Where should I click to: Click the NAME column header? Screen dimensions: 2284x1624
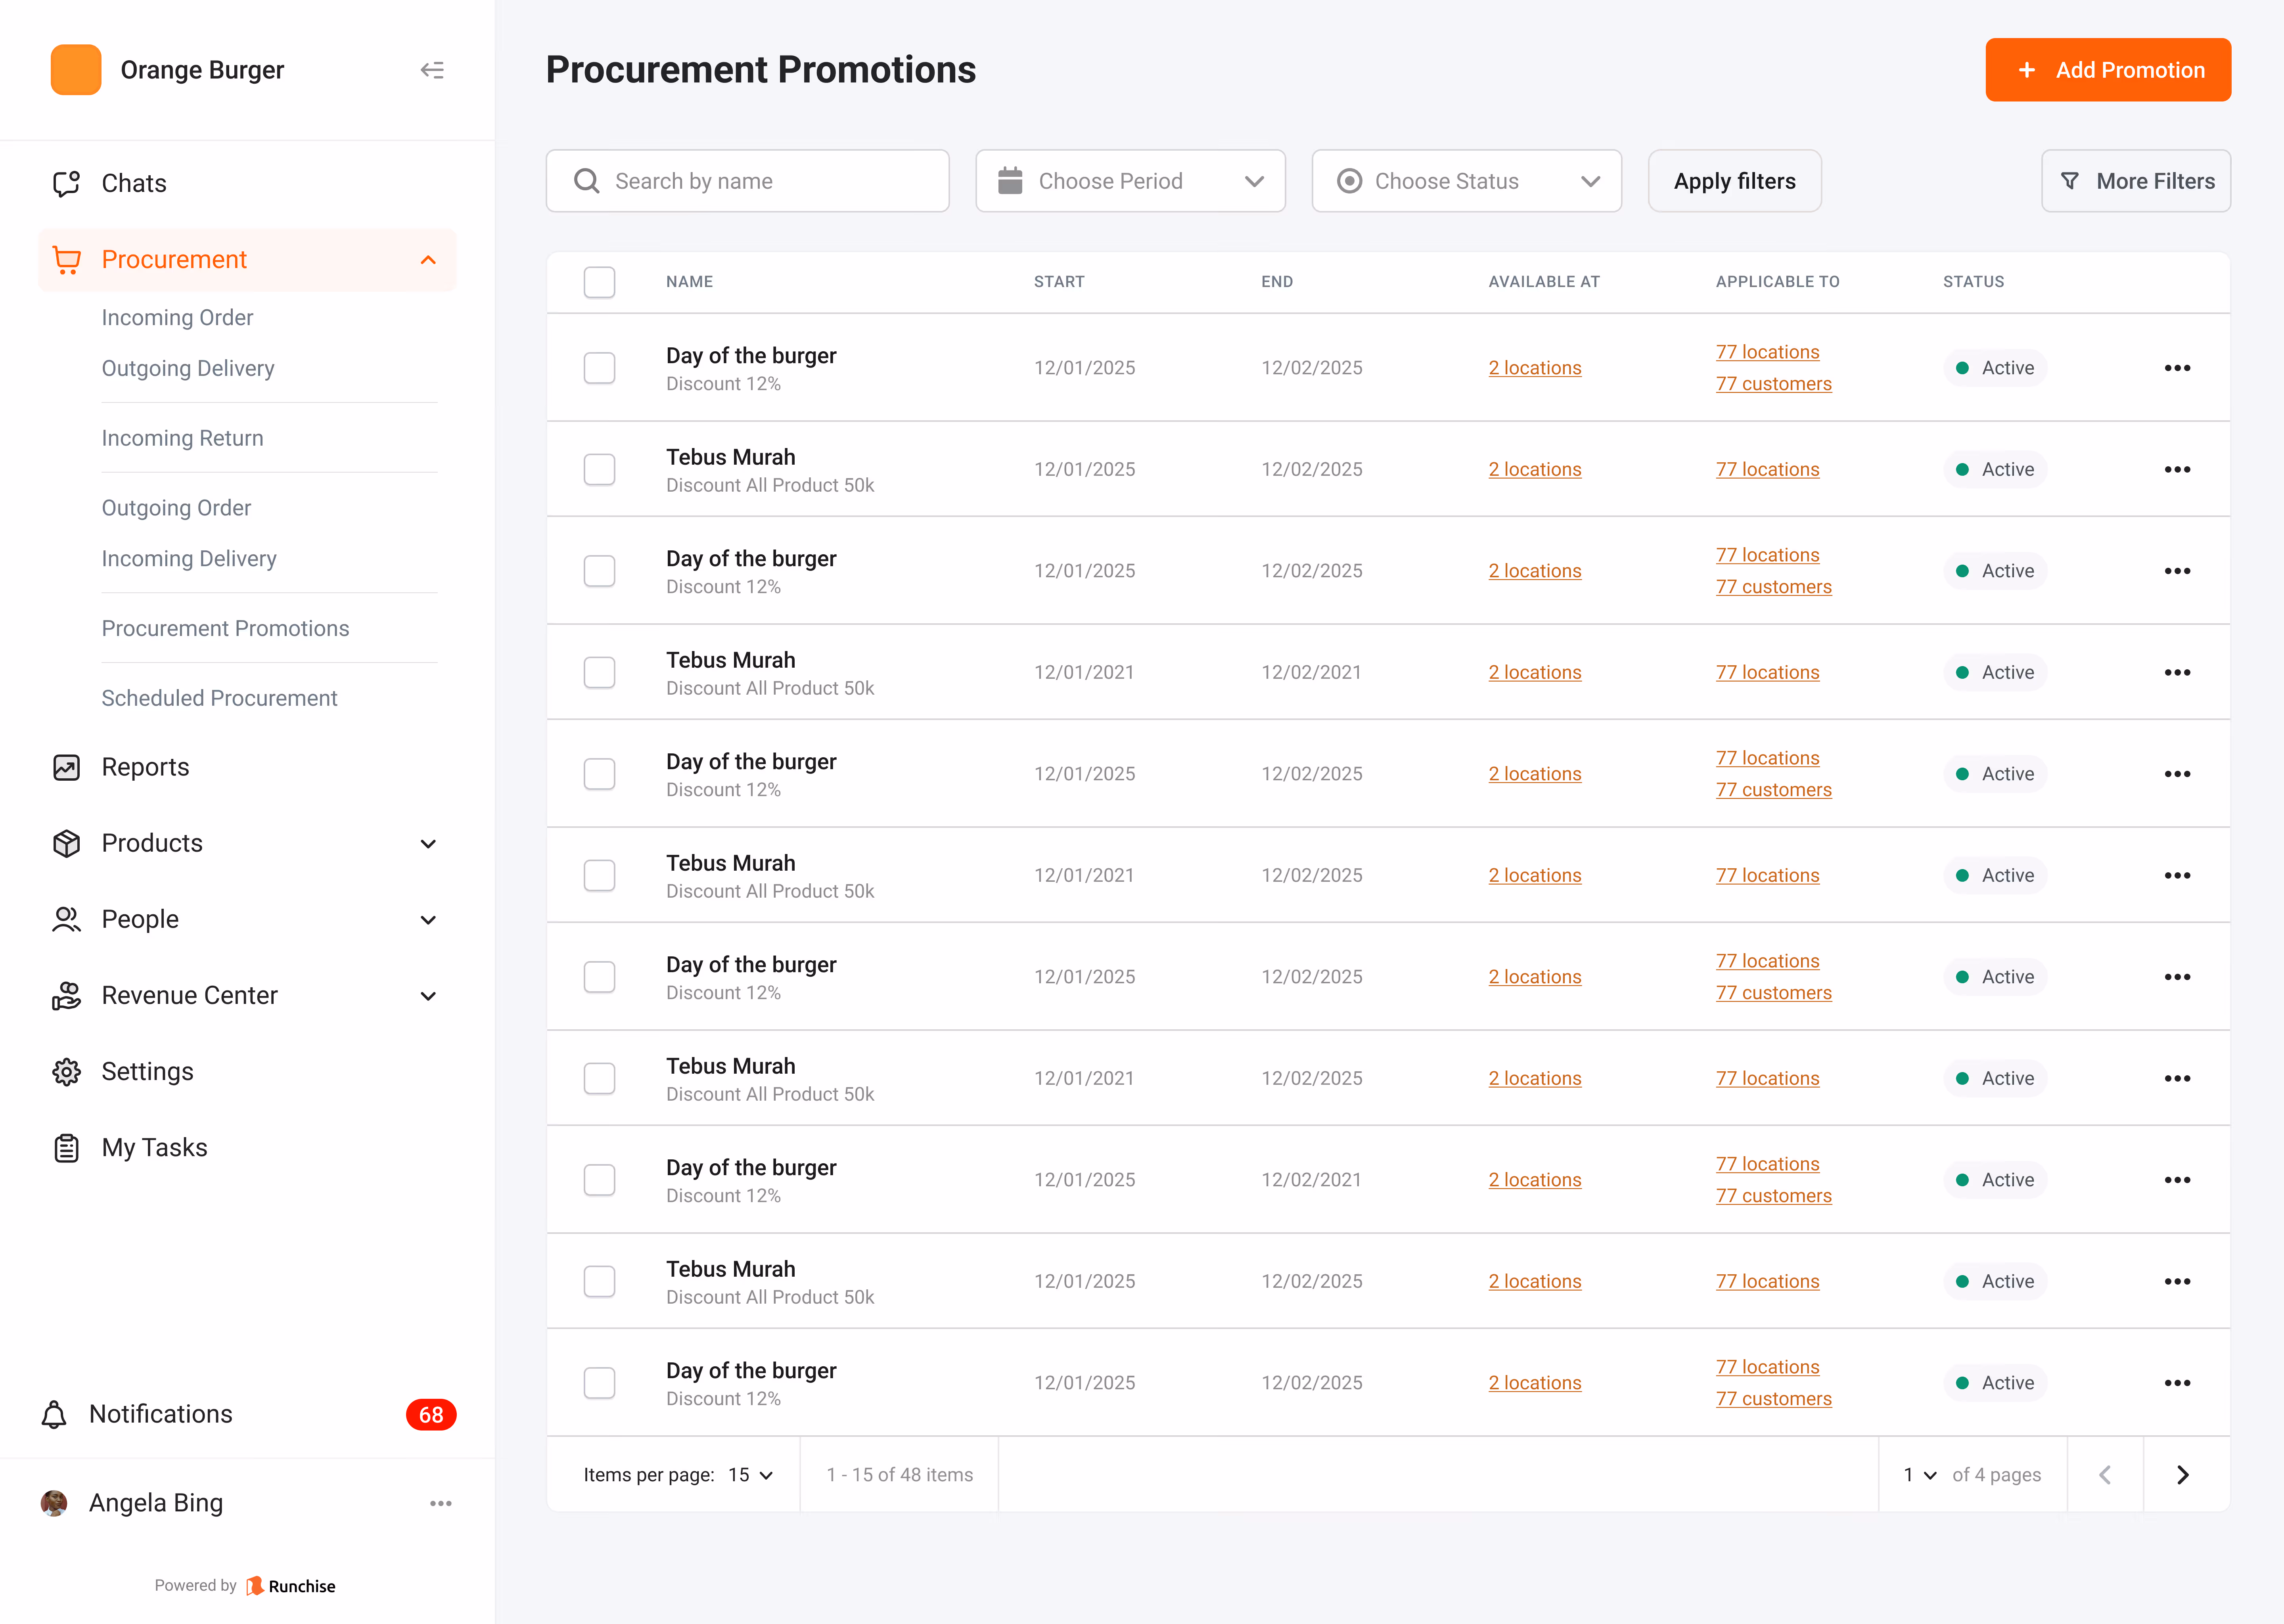point(689,282)
